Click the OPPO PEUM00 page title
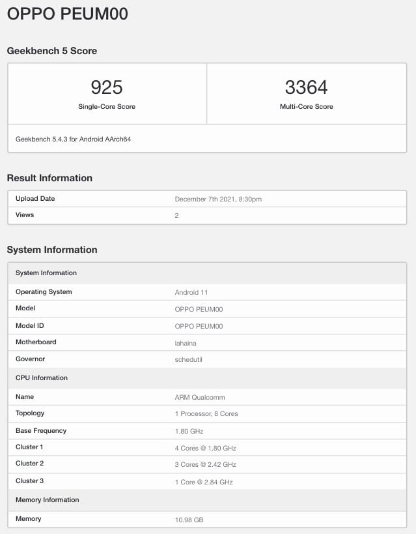The height and width of the screenshot is (534, 416). pos(68,14)
